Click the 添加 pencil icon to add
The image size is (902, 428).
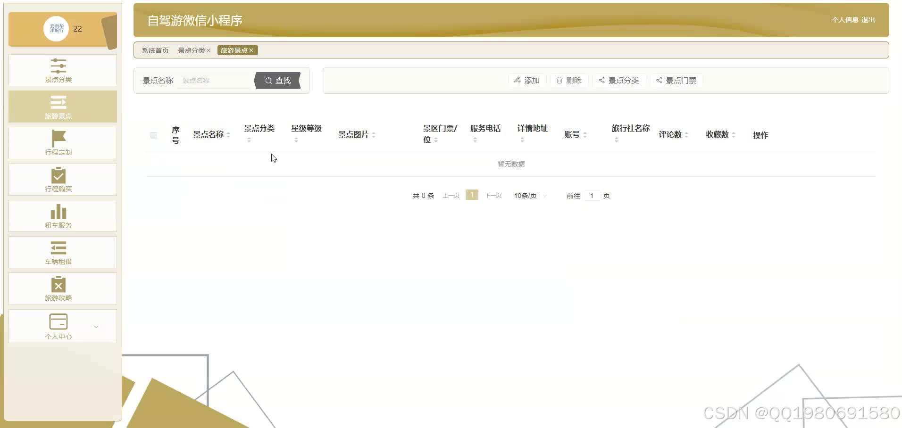pos(517,80)
